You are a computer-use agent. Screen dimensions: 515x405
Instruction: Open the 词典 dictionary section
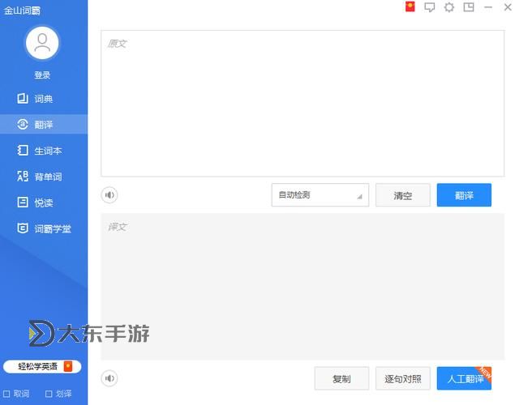coord(44,98)
